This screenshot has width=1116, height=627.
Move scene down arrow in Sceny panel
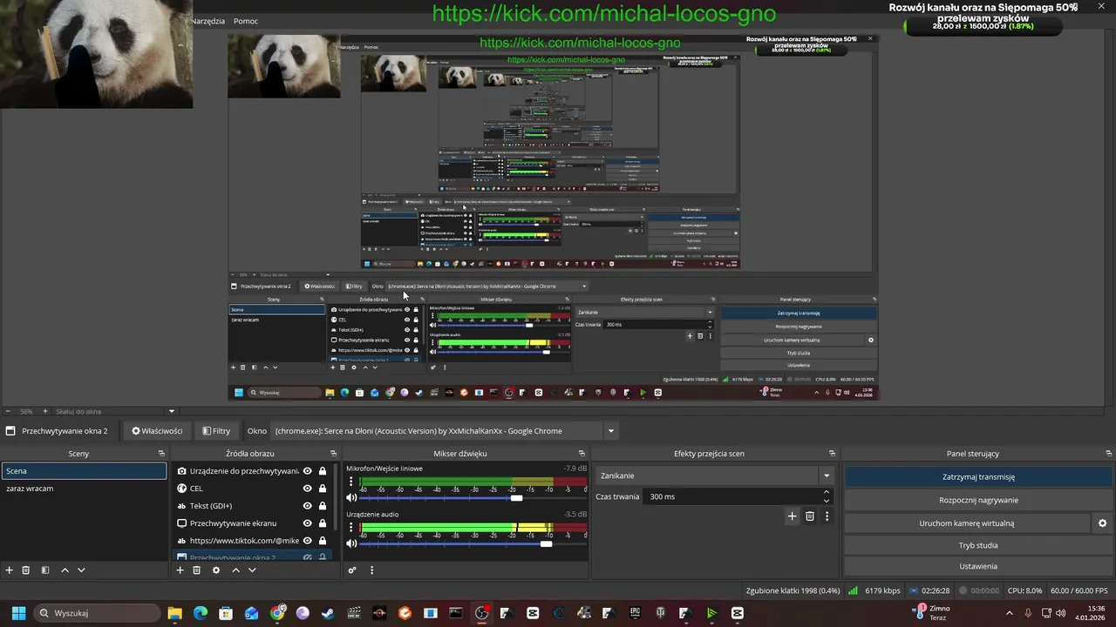pos(81,570)
